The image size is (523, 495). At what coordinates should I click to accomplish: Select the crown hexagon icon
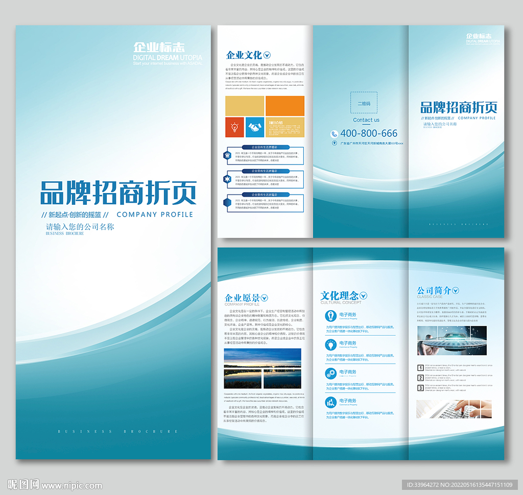(227, 155)
